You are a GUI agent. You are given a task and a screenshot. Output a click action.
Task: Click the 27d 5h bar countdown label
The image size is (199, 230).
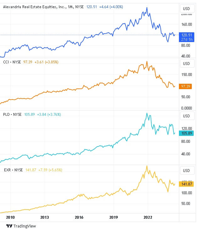point(186,40)
